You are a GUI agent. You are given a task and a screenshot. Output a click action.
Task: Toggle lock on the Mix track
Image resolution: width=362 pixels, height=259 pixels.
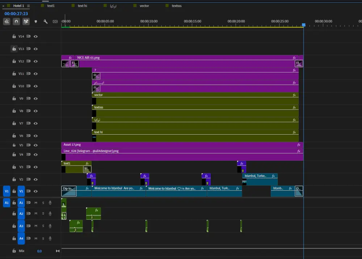tap(14, 251)
